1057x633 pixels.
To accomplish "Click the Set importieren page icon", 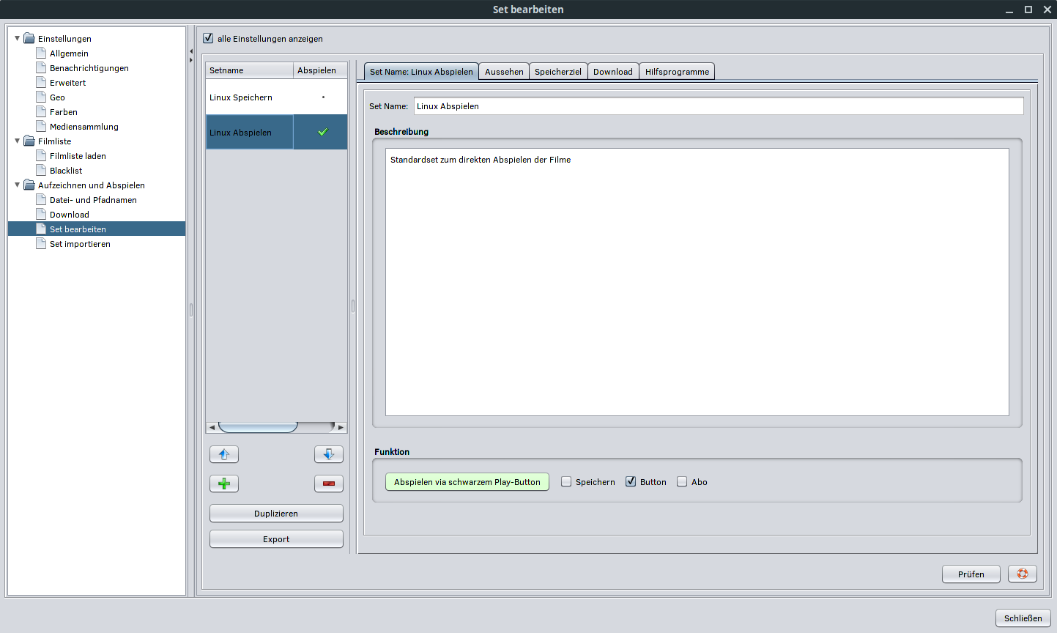I will 42,244.
